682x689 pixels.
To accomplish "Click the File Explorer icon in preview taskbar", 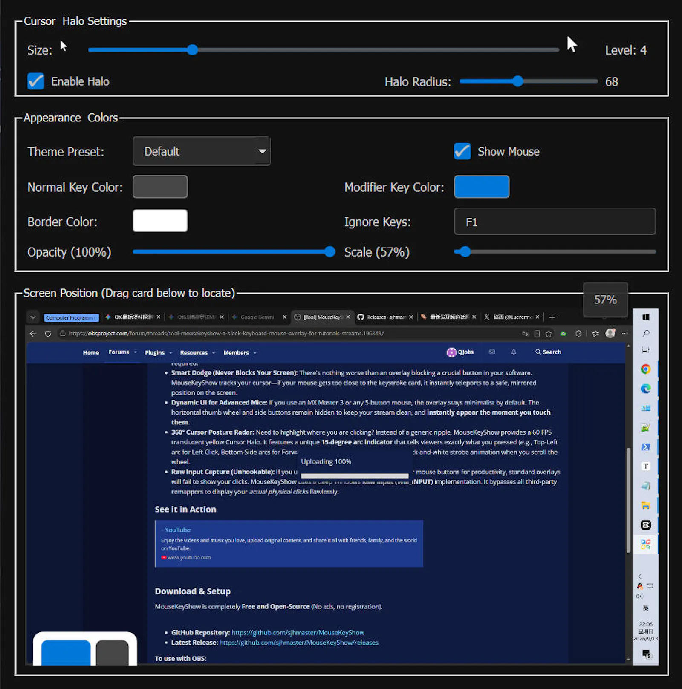I will click(646, 505).
